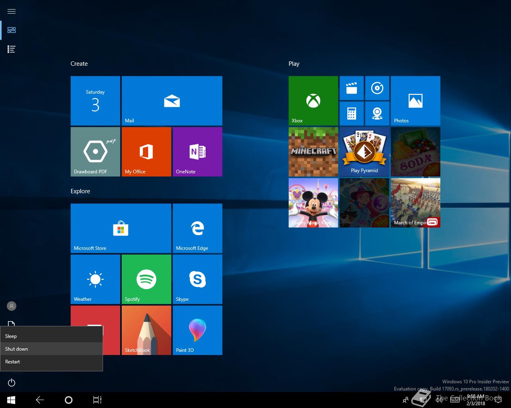Choose Shut down from the power menu
511x408 pixels.
coord(51,349)
